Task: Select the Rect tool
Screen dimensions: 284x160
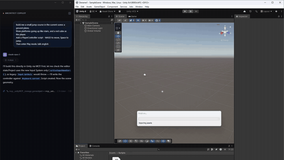Action: 118,47
